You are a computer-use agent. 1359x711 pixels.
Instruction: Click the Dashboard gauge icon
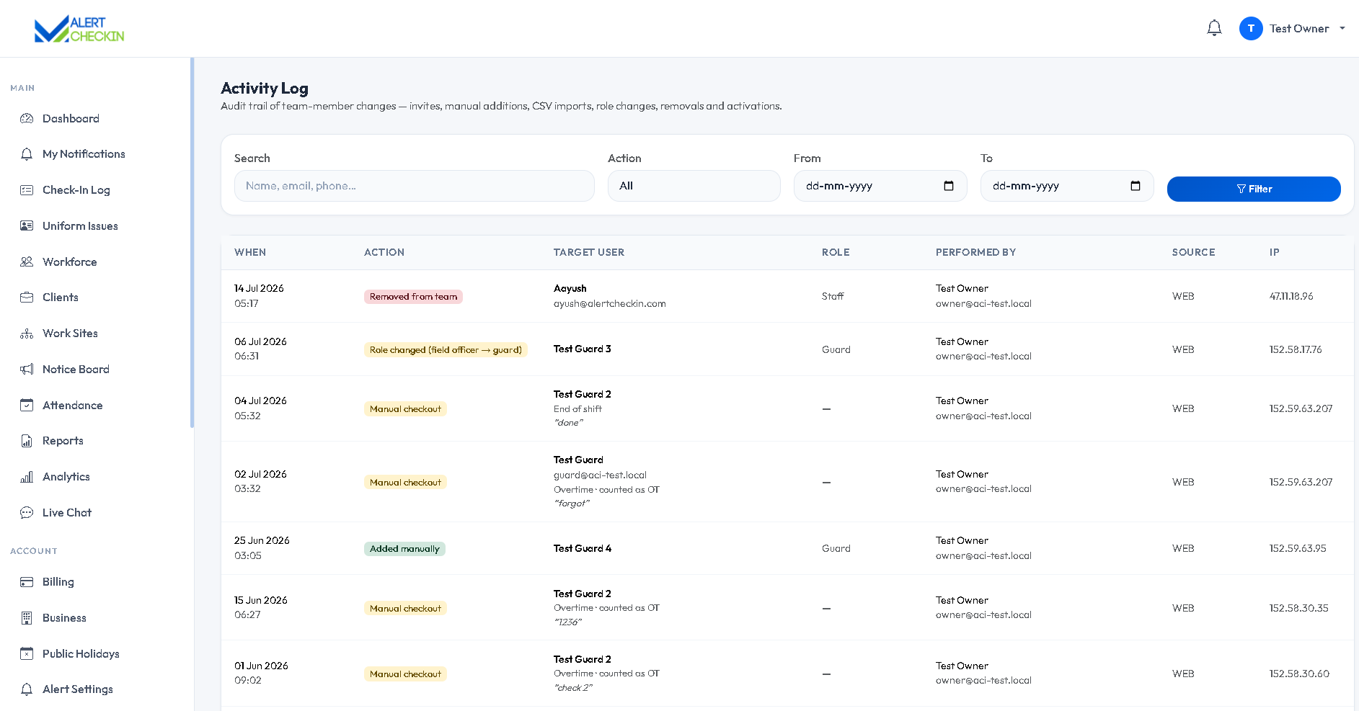point(27,118)
